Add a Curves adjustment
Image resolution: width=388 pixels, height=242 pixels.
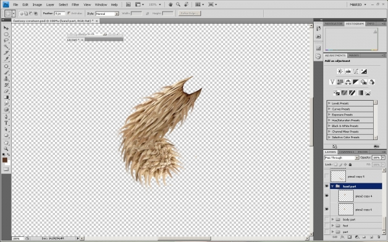356,72
